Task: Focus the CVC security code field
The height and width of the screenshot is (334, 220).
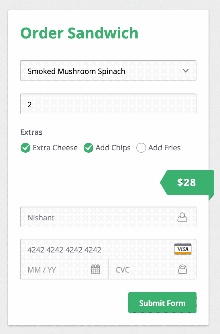Action: pyautogui.click(x=152, y=269)
